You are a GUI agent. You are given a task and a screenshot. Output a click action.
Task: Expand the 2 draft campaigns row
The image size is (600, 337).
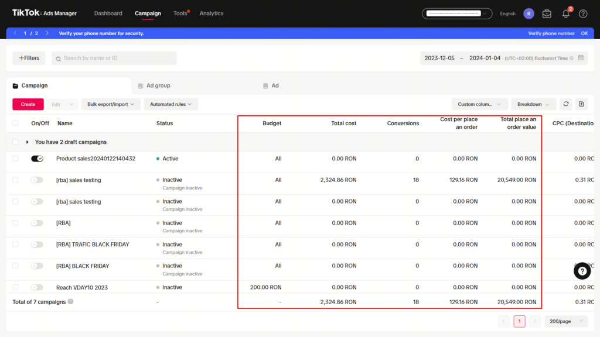(27, 142)
